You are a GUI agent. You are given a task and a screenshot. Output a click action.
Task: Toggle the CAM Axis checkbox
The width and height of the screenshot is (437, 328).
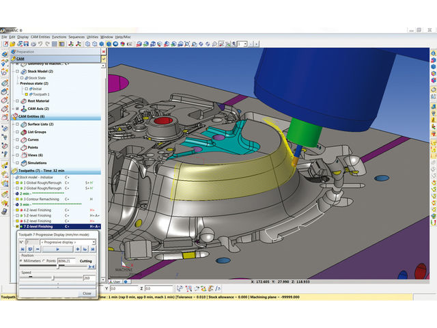[x=16, y=109]
